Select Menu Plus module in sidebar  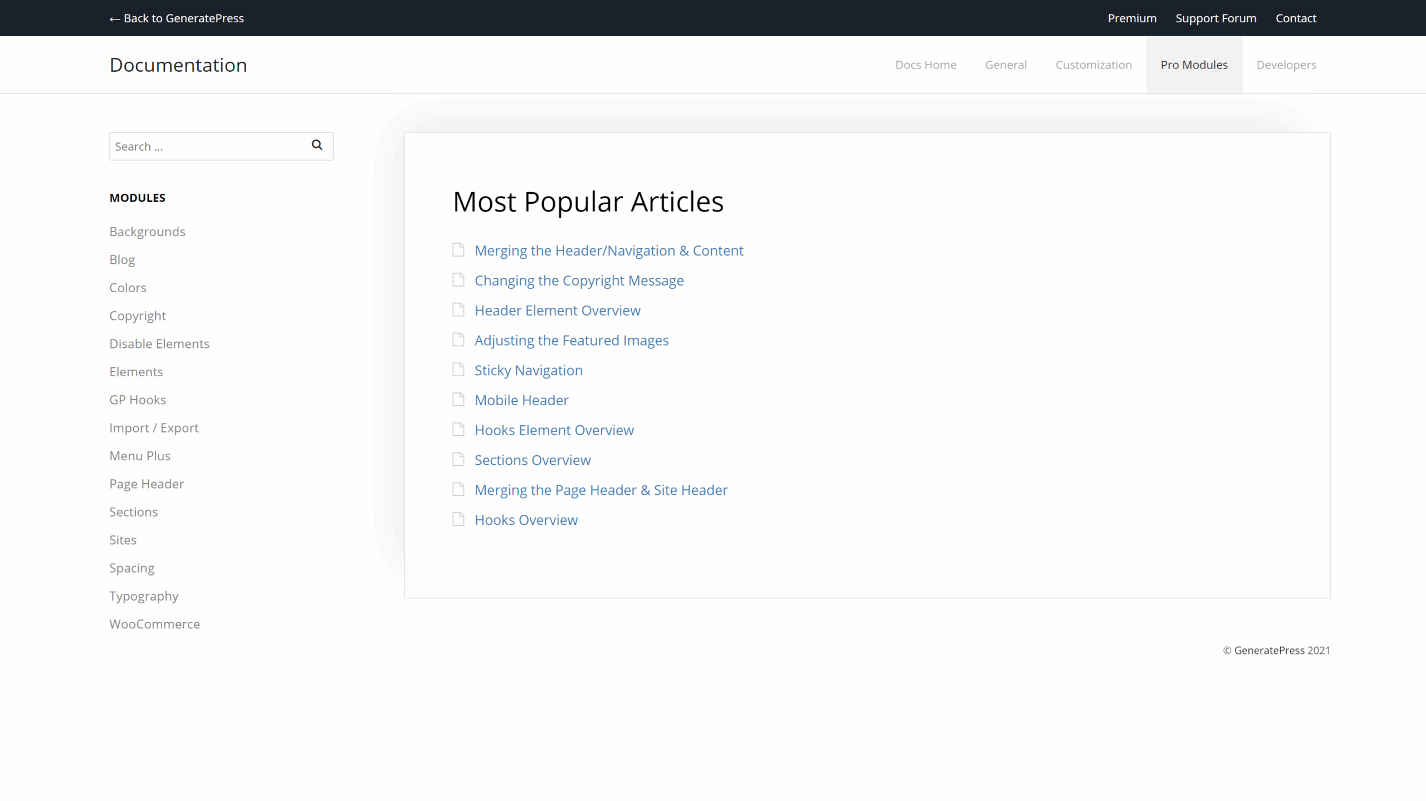(x=140, y=456)
